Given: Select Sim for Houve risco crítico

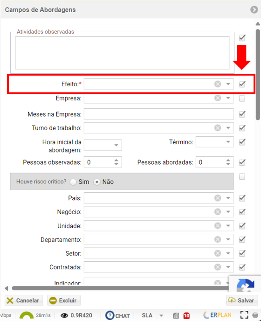Looking at the screenshot, I should tap(73, 182).
